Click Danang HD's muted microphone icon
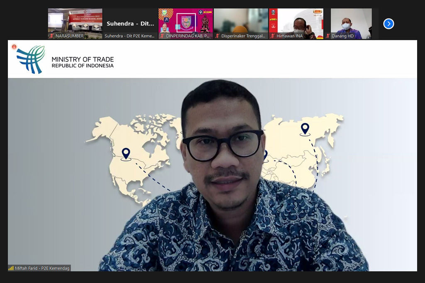The height and width of the screenshot is (283, 425). [328, 36]
